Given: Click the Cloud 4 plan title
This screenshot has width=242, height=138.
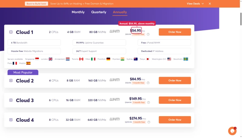Looking at the screenshot, I should (x=25, y=120).
